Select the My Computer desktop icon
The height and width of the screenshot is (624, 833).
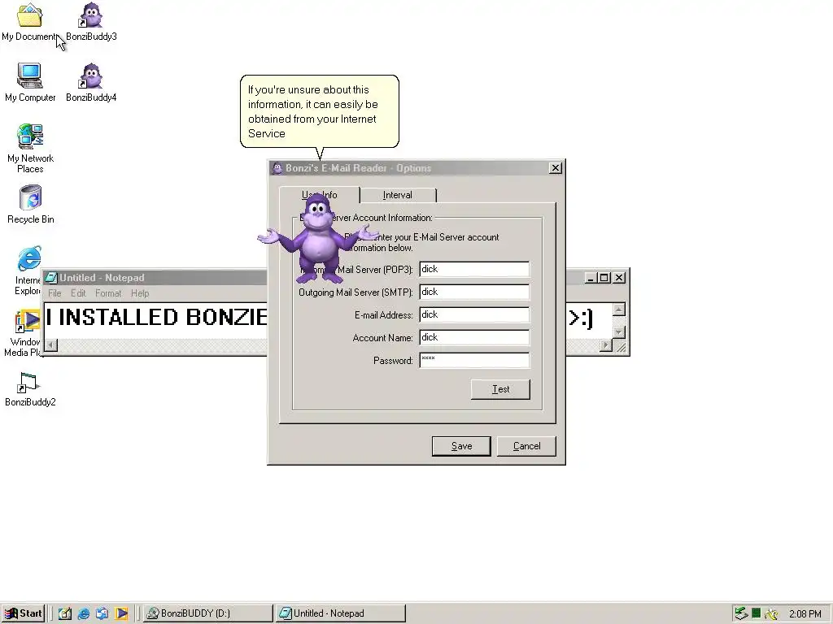pyautogui.click(x=30, y=82)
